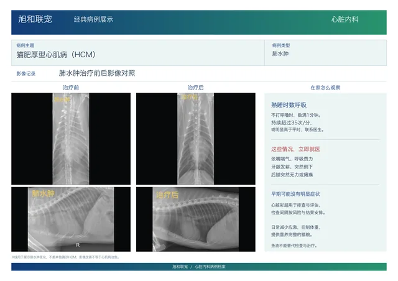Click the line '或明显高于平时，联系医生。'

(298, 130)
